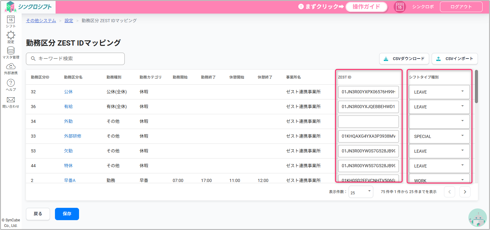This screenshot has height=230, width=490.
Task: Expand shift type dropdown for 公休 row
Action: point(439,92)
